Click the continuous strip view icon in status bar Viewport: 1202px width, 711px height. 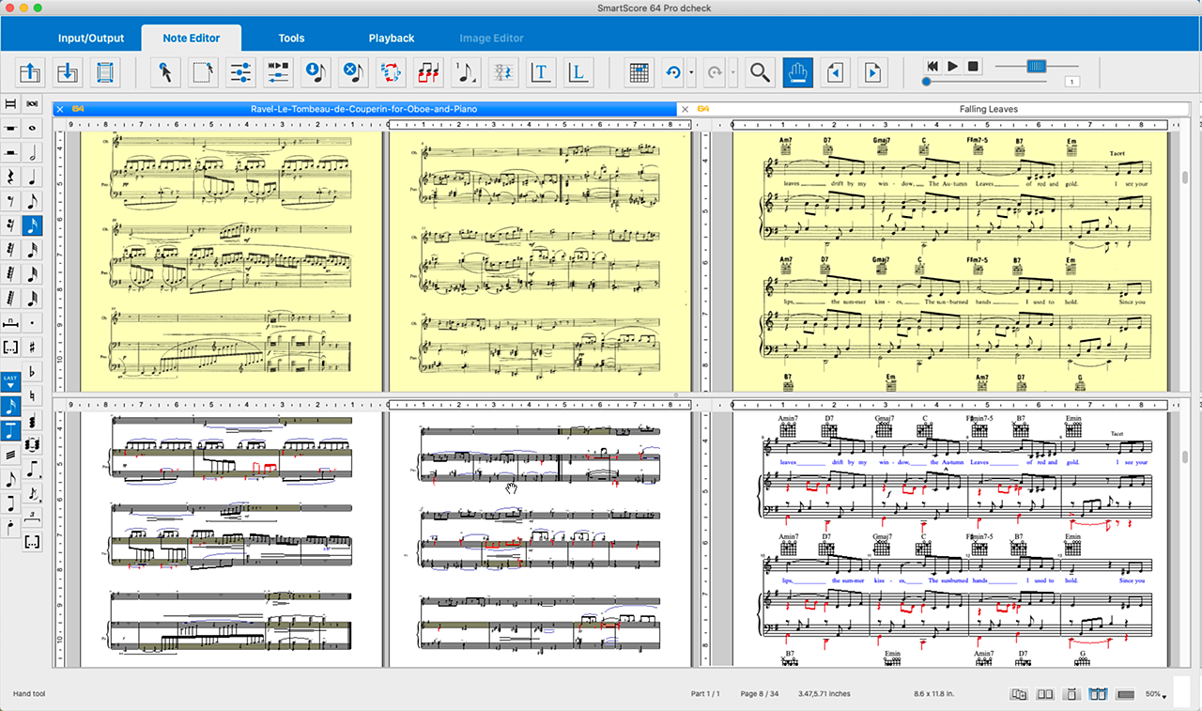[1125, 694]
